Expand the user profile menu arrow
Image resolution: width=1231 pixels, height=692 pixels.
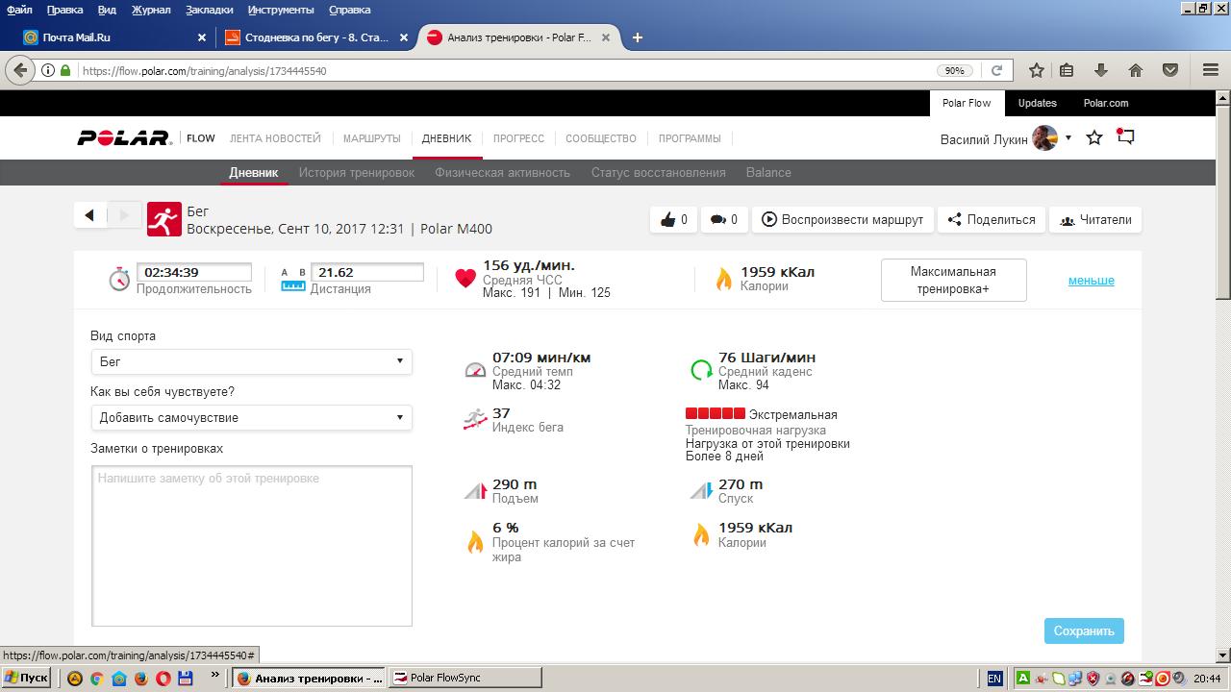1068,138
